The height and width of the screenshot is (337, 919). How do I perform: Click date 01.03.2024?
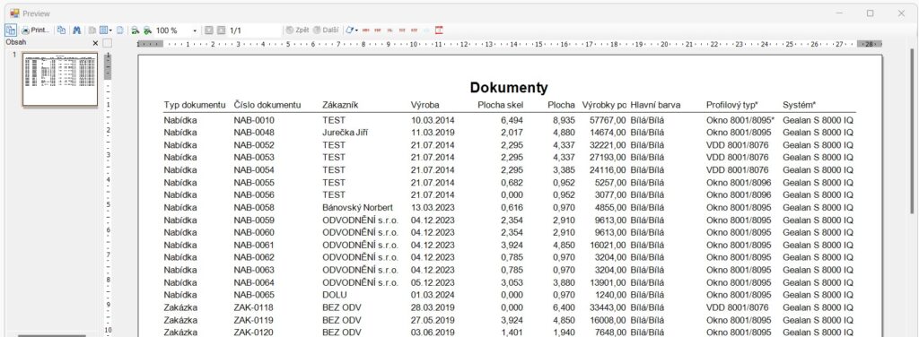tap(433, 294)
